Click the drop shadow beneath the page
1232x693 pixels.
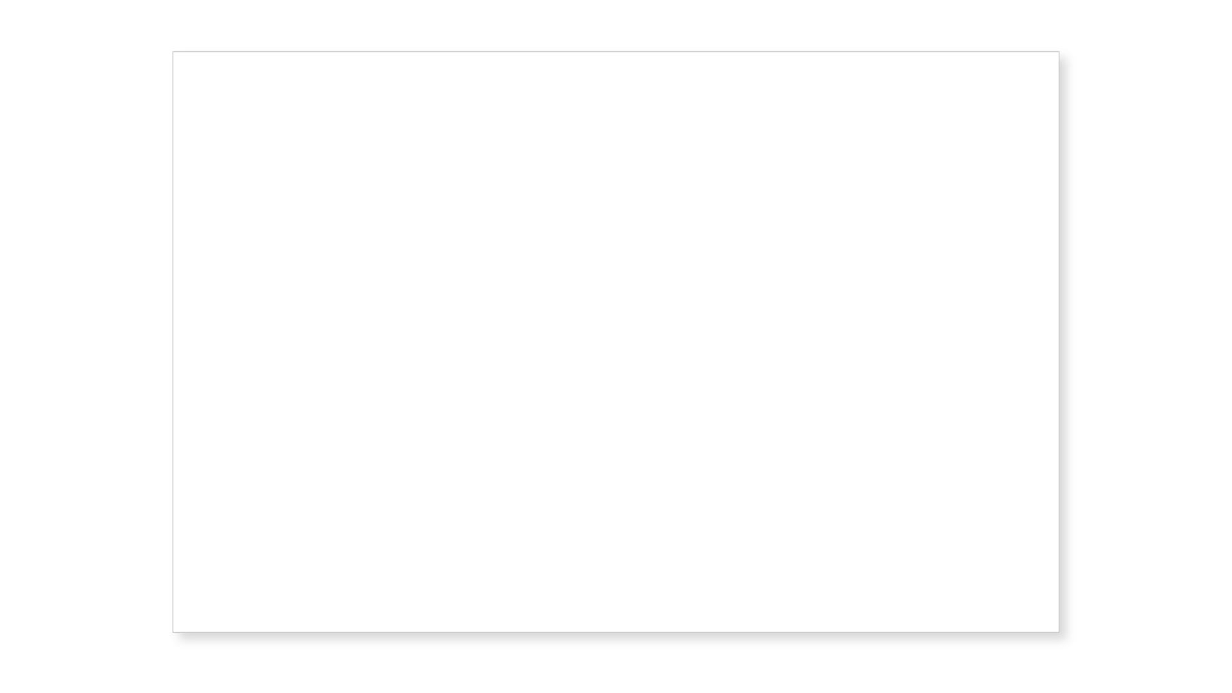click(x=616, y=636)
